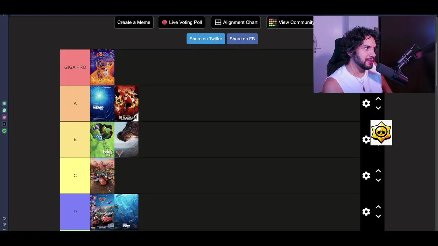Open Instagram from the browser sidebar
Viewport: 438px width, 246px height.
click(x=4, y=117)
